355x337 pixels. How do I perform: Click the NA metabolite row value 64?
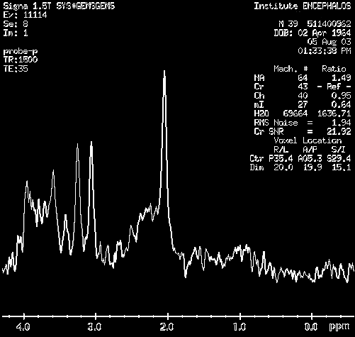303,77
